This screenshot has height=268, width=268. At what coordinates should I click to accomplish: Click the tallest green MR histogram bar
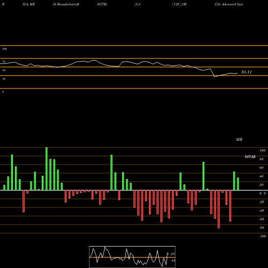[47, 169]
